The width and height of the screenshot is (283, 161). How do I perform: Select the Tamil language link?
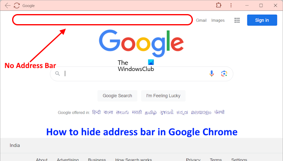coord(150,112)
